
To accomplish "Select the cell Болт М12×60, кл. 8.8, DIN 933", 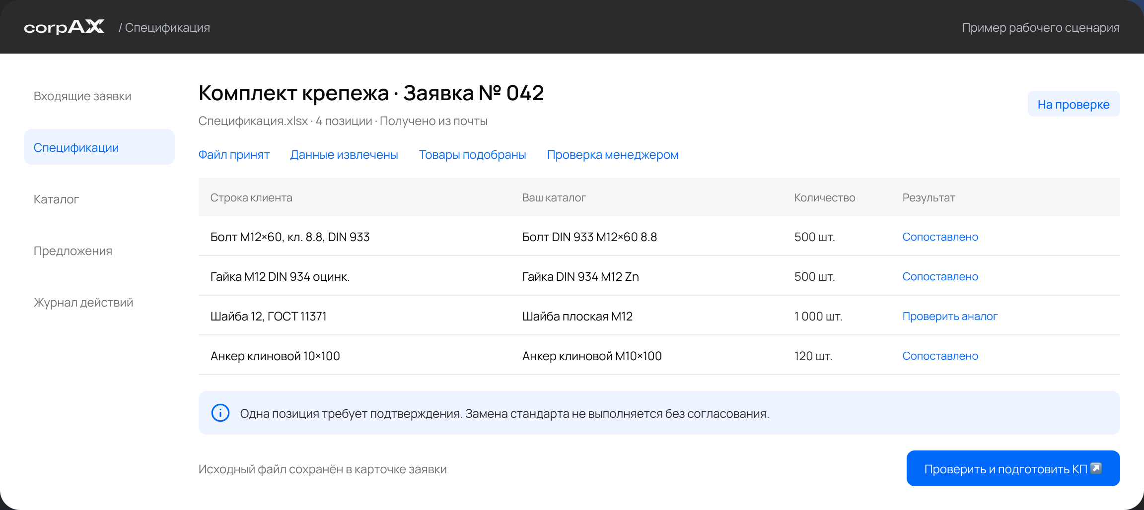I will (290, 237).
